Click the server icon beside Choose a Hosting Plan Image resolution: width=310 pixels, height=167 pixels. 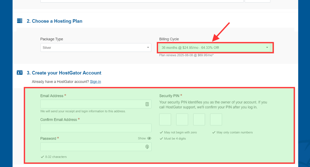(x=20, y=21)
